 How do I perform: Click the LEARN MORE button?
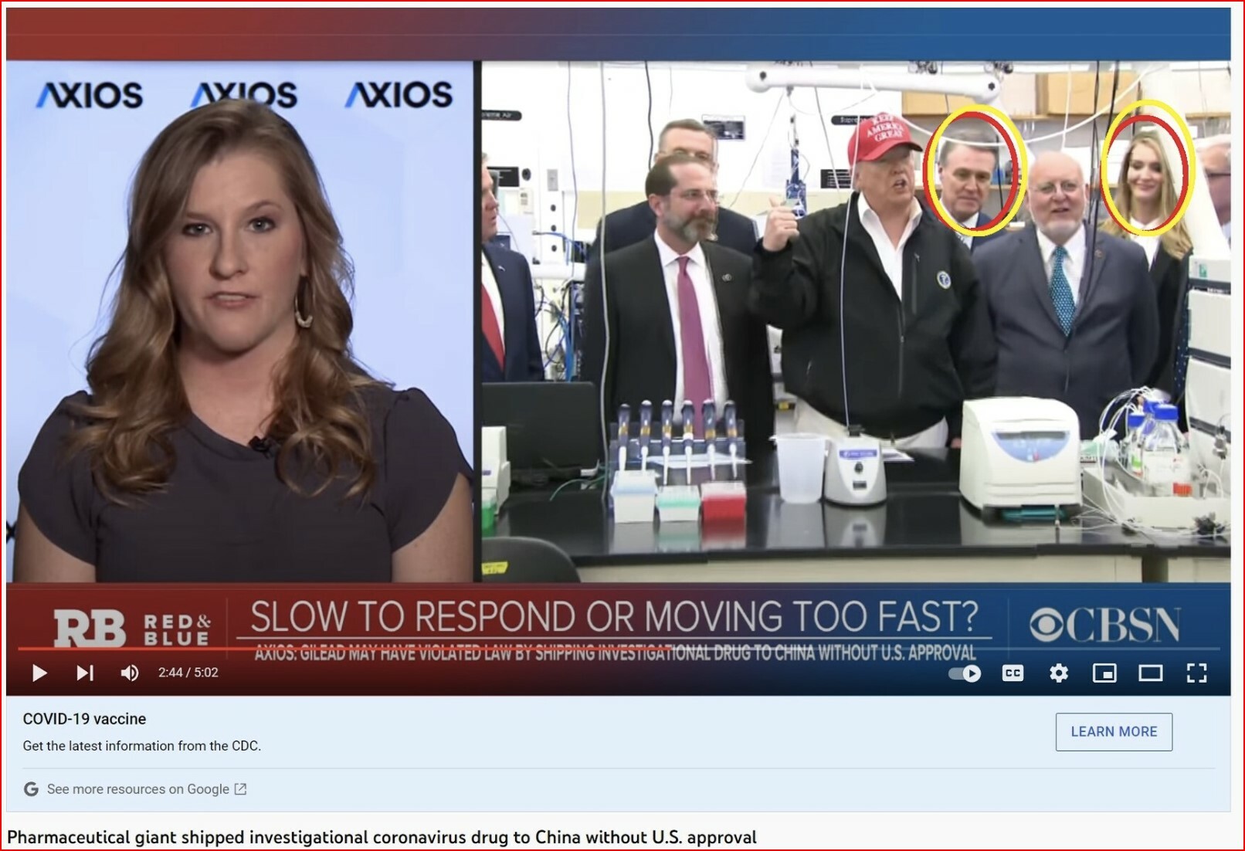(1113, 731)
